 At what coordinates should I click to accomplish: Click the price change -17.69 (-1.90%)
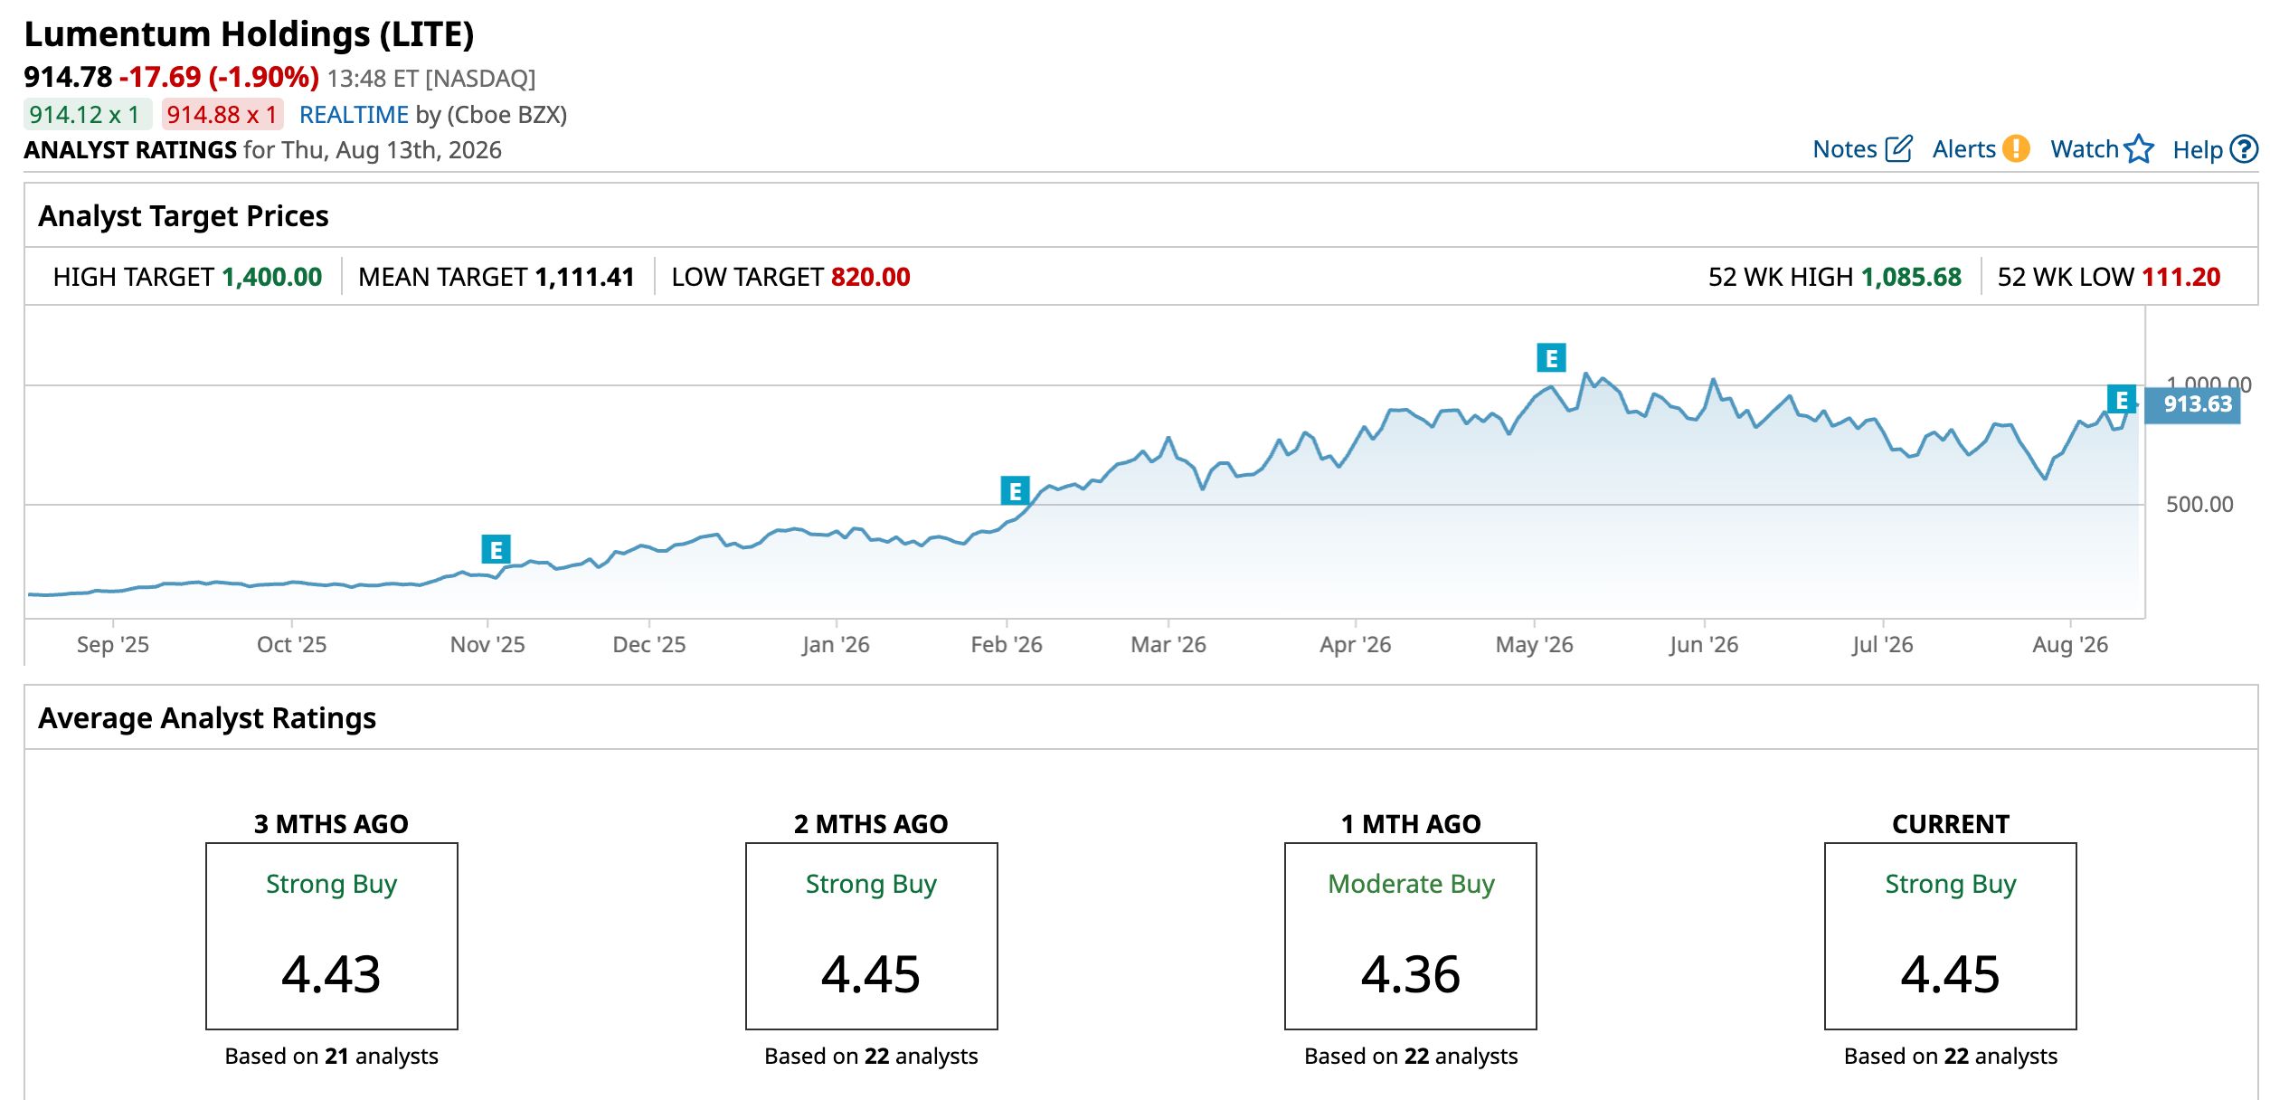(x=219, y=78)
